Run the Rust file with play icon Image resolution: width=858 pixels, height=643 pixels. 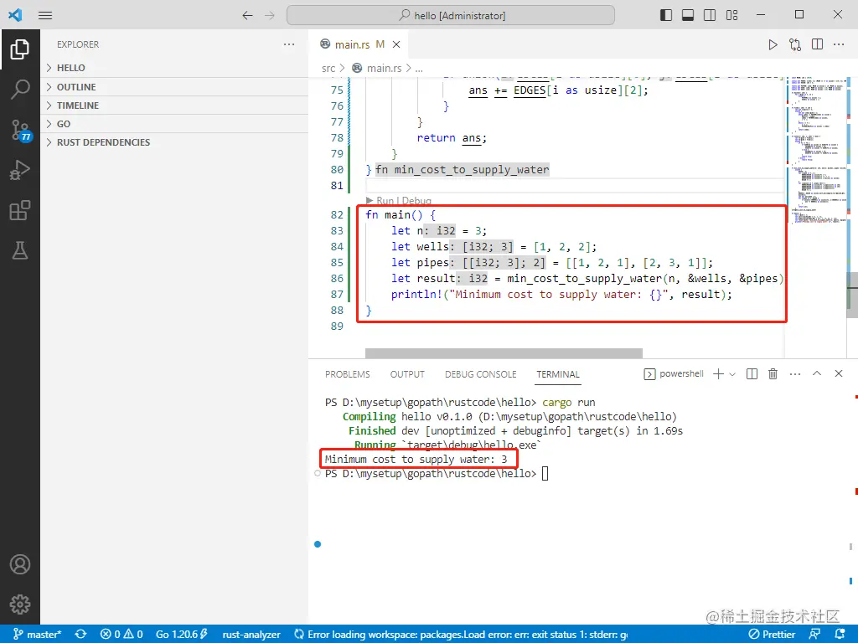pyautogui.click(x=773, y=45)
